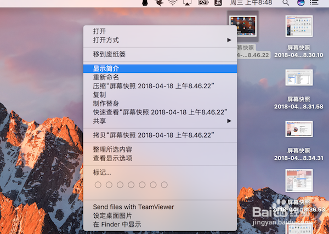Image resolution: width=329 pixels, height=234 pixels.
Task: Pick the first tag circle under 标记
Action: coord(98,185)
